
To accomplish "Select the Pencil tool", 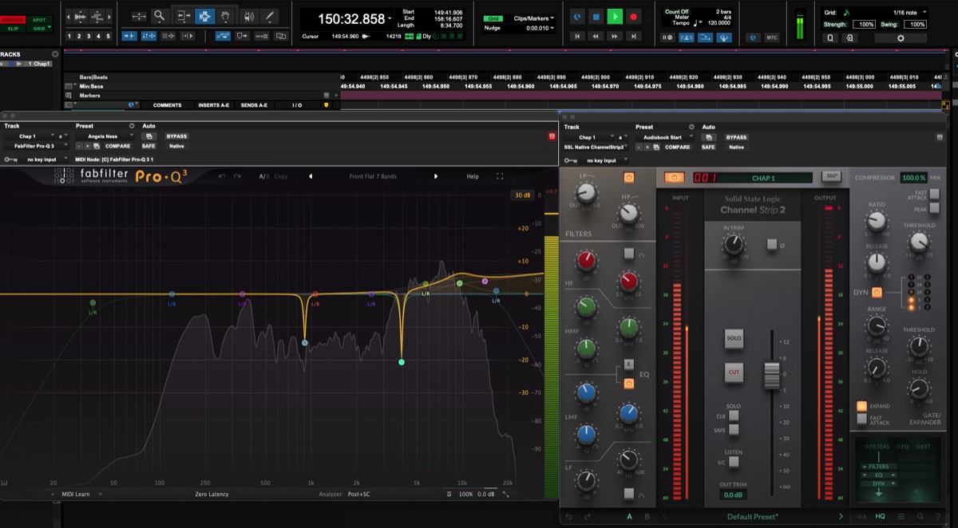I will [271, 16].
